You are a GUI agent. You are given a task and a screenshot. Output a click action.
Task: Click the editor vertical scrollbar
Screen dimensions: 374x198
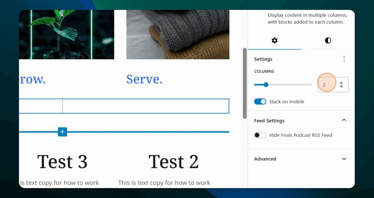click(x=245, y=83)
